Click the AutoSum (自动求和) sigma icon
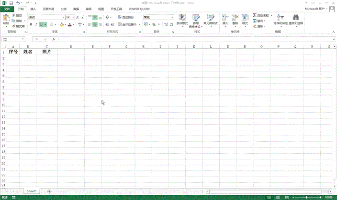Screen dimensions: 337x200 coord(255,16)
